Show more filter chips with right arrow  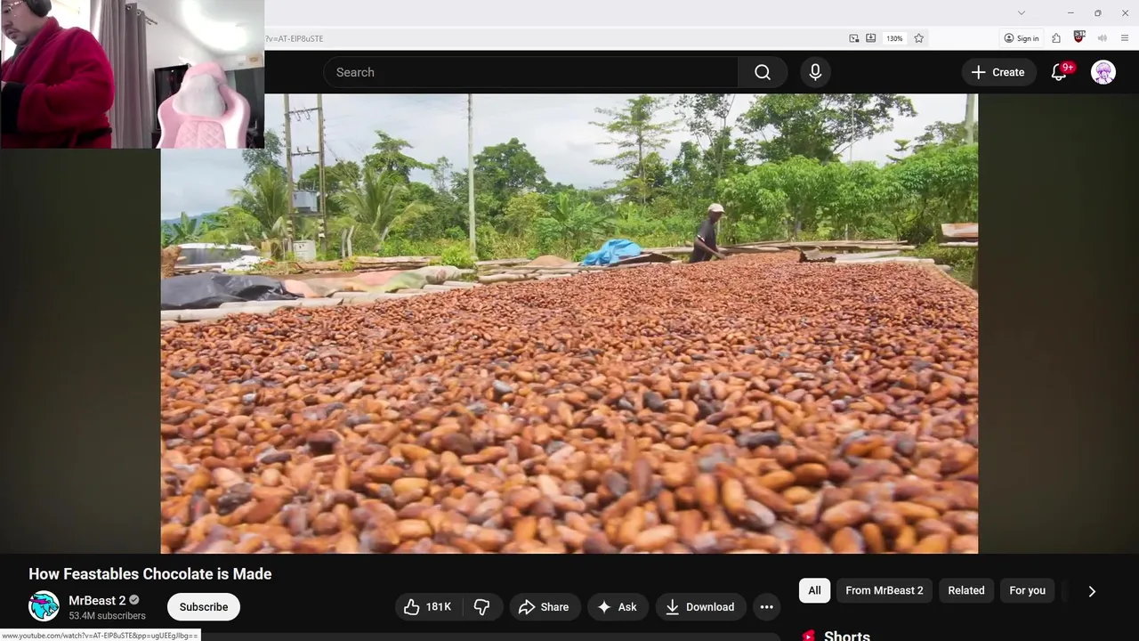1092,591
